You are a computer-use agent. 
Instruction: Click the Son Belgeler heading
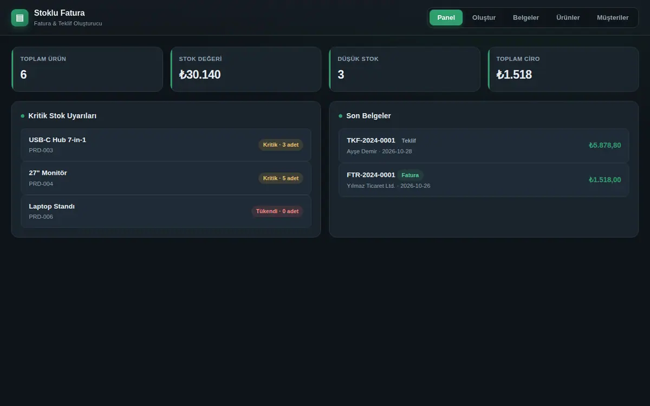[368, 116]
